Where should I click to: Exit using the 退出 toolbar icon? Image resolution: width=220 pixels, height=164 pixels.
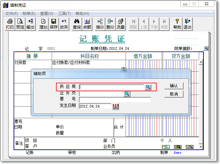188,24
